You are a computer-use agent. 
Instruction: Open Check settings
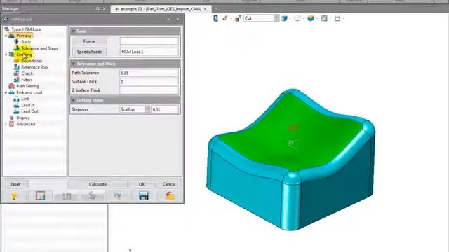tap(27, 73)
